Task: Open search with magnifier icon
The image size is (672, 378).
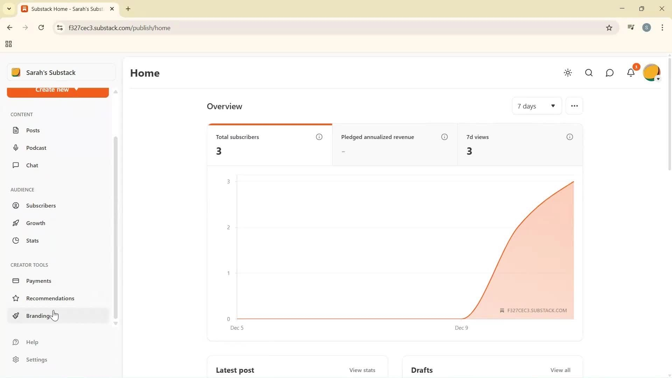Action: pyautogui.click(x=589, y=73)
